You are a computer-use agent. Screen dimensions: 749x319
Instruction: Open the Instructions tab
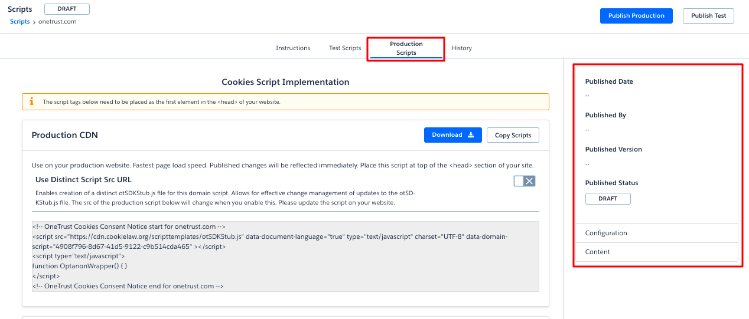pos(293,48)
